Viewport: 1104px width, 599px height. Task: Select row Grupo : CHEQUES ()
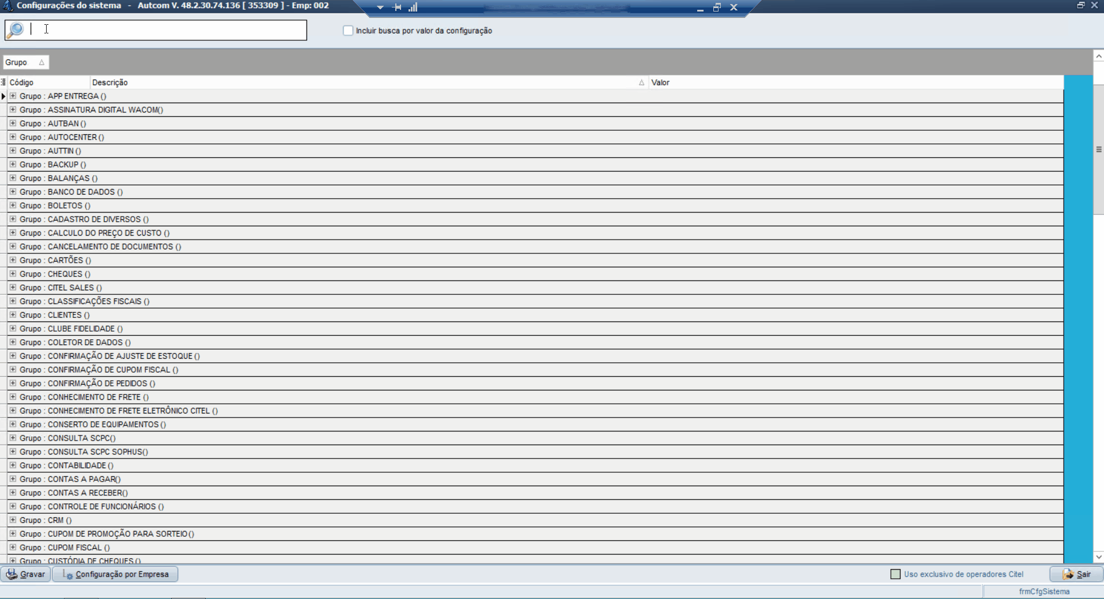[536, 274]
